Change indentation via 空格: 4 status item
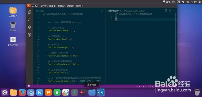202x97 pixels. pos(150,86)
